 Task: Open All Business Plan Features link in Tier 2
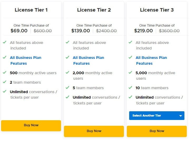point(88,61)
